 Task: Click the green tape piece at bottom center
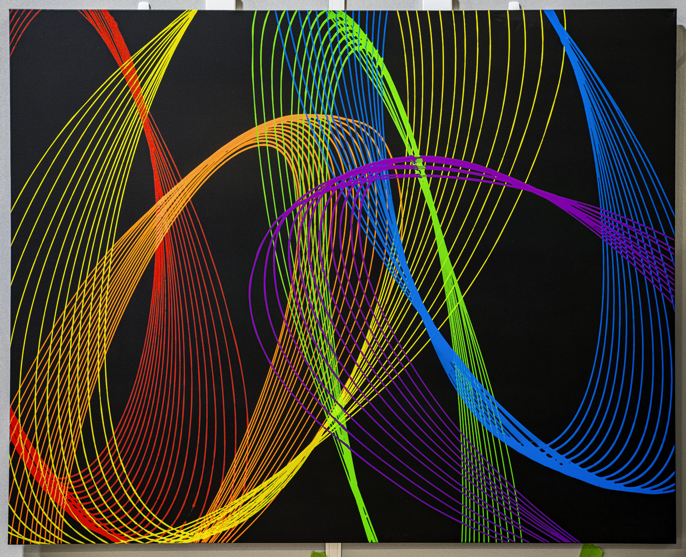(318, 554)
